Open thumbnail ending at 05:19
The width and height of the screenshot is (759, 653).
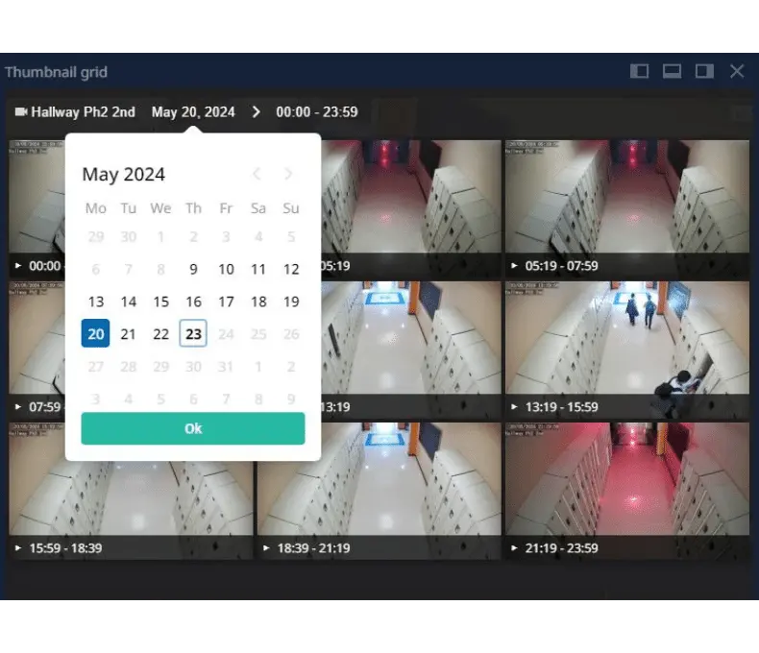coord(411,208)
